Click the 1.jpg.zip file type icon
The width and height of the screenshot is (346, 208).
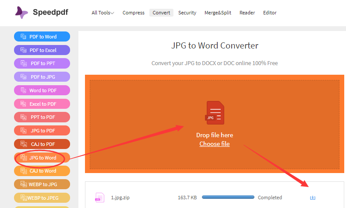tap(99, 198)
